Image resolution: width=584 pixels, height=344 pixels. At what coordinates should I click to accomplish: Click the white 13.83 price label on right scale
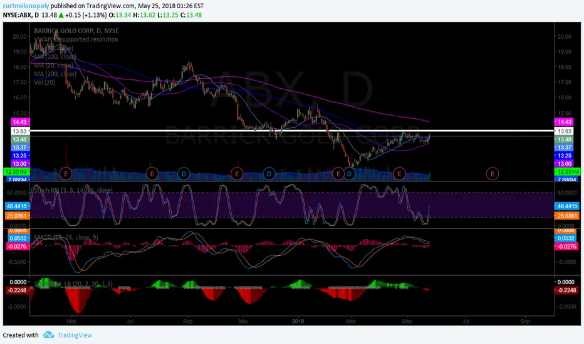(x=564, y=131)
